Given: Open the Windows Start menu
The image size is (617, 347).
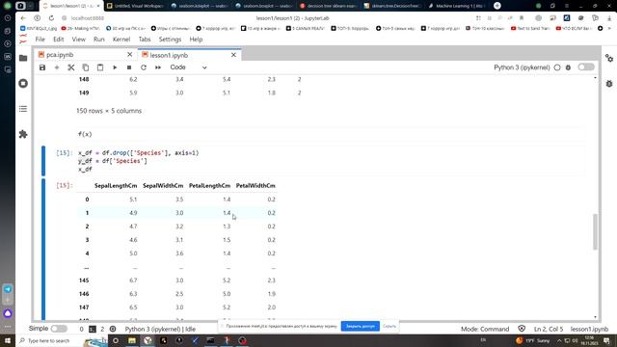Looking at the screenshot, I should pyautogui.click(x=8, y=340).
